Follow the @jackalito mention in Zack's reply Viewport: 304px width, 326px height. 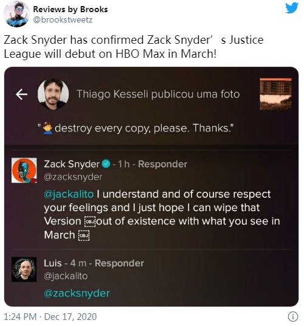click(x=69, y=195)
